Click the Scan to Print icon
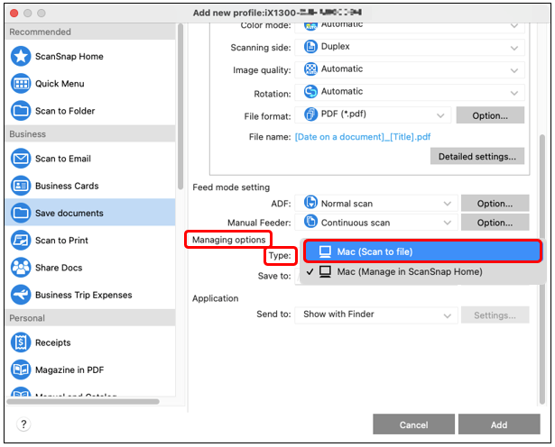Viewport: 555px width, 447px height. (21, 241)
